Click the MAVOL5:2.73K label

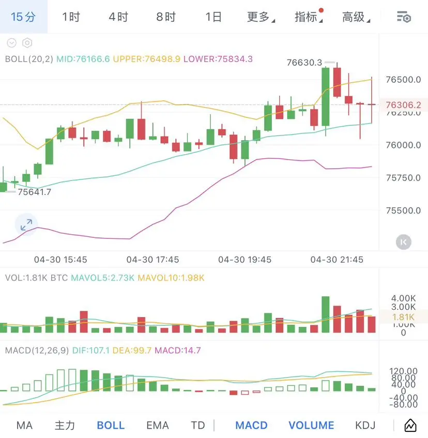103,278
